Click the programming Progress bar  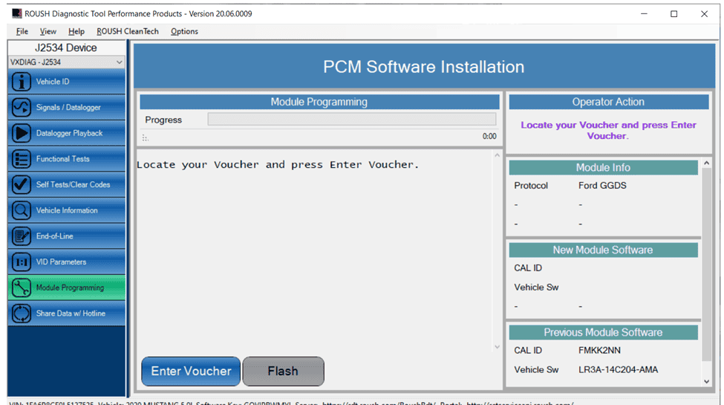[352, 120]
